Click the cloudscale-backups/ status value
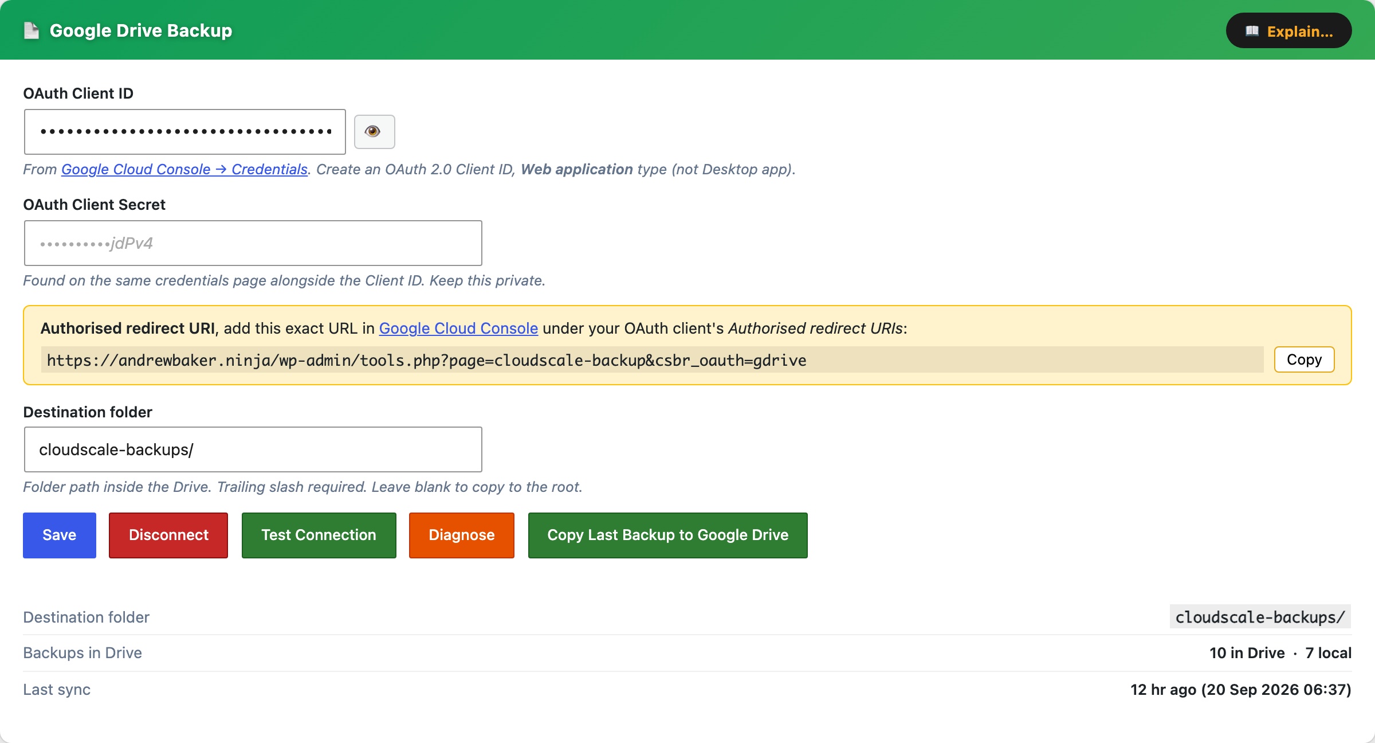Image resolution: width=1375 pixels, height=743 pixels. pyautogui.click(x=1260, y=617)
